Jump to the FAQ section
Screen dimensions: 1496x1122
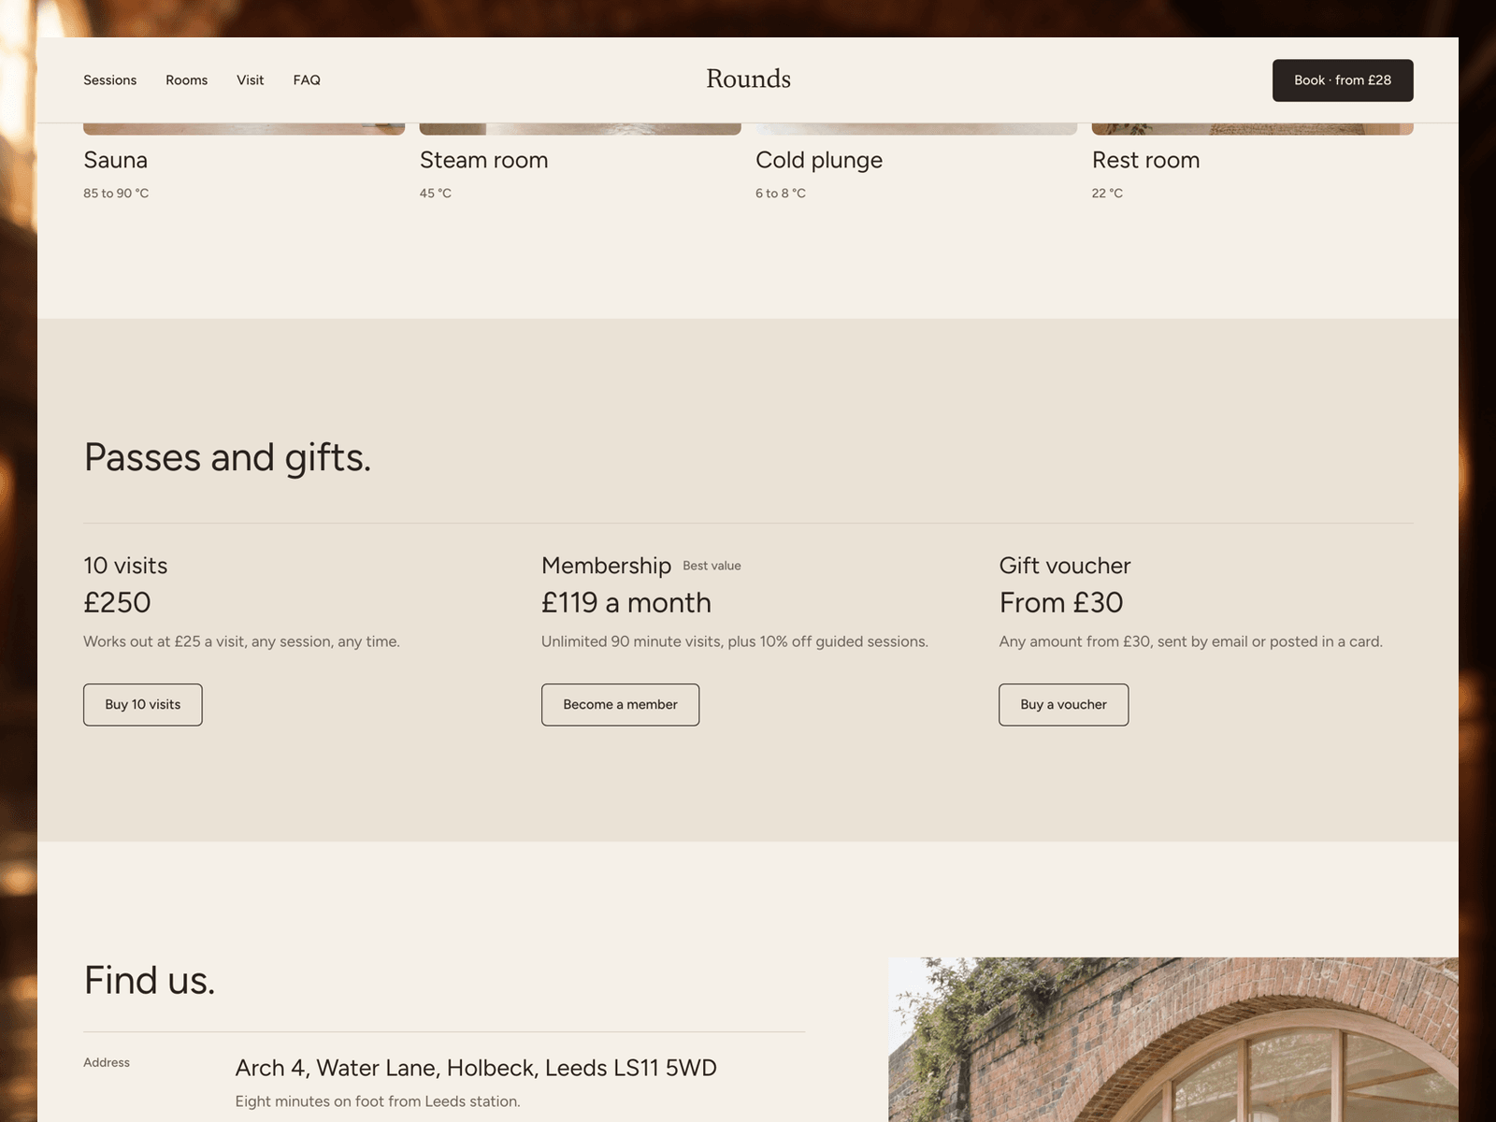pos(307,80)
